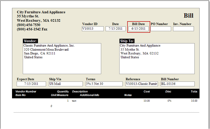Screen dimensions: 210x129
Task: Click the Item No column header
Action: point(20,95)
